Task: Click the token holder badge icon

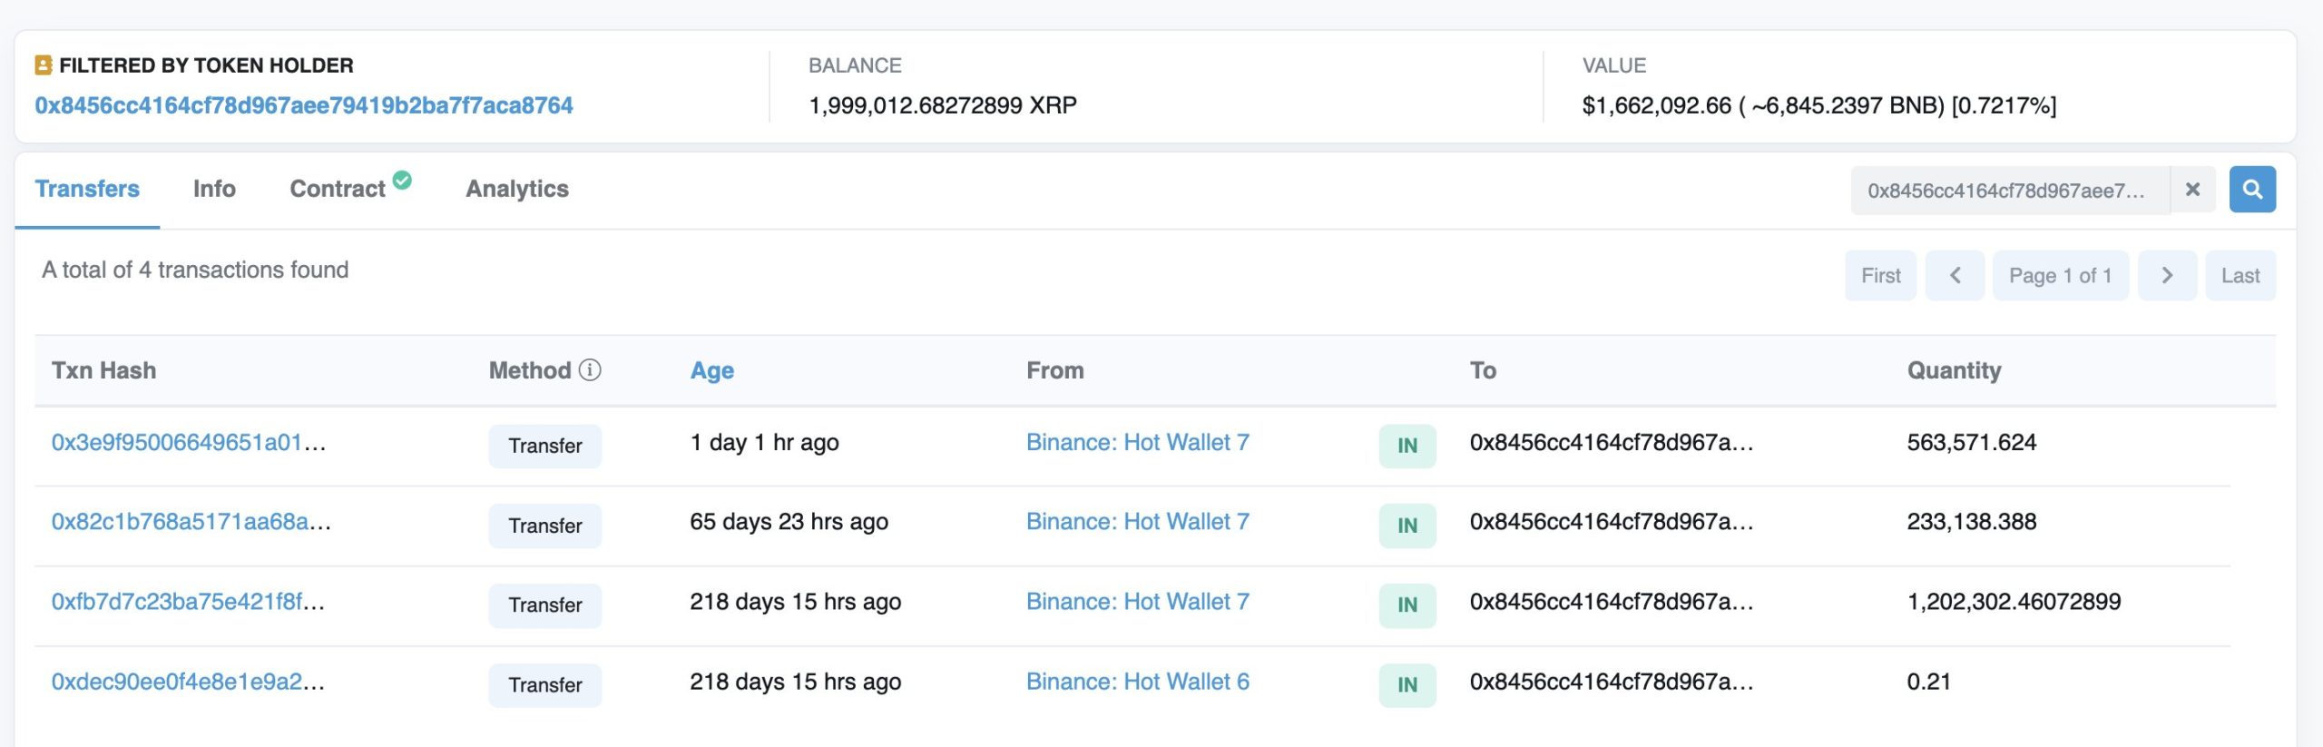Action: (43, 65)
